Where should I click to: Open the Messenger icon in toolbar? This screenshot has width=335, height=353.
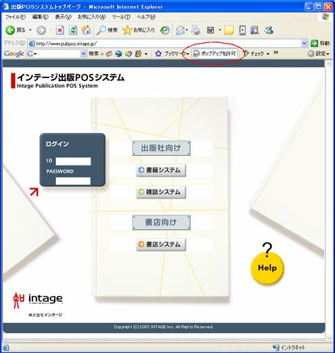click(x=269, y=30)
